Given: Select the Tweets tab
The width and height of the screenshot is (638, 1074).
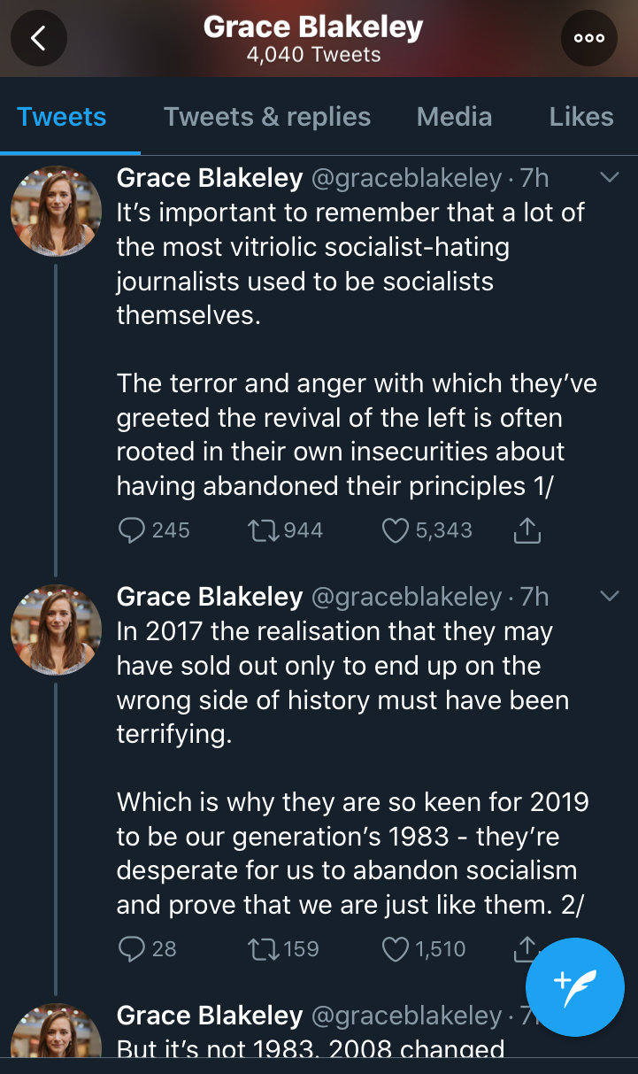Looking at the screenshot, I should click(62, 117).
